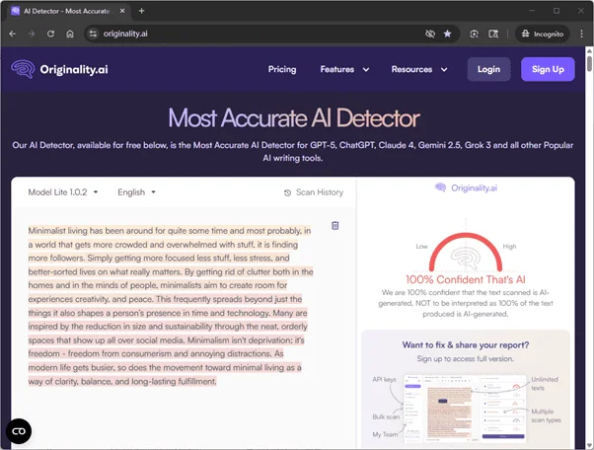
Task: Open the English language dropdown
Action: coord(136,192)
